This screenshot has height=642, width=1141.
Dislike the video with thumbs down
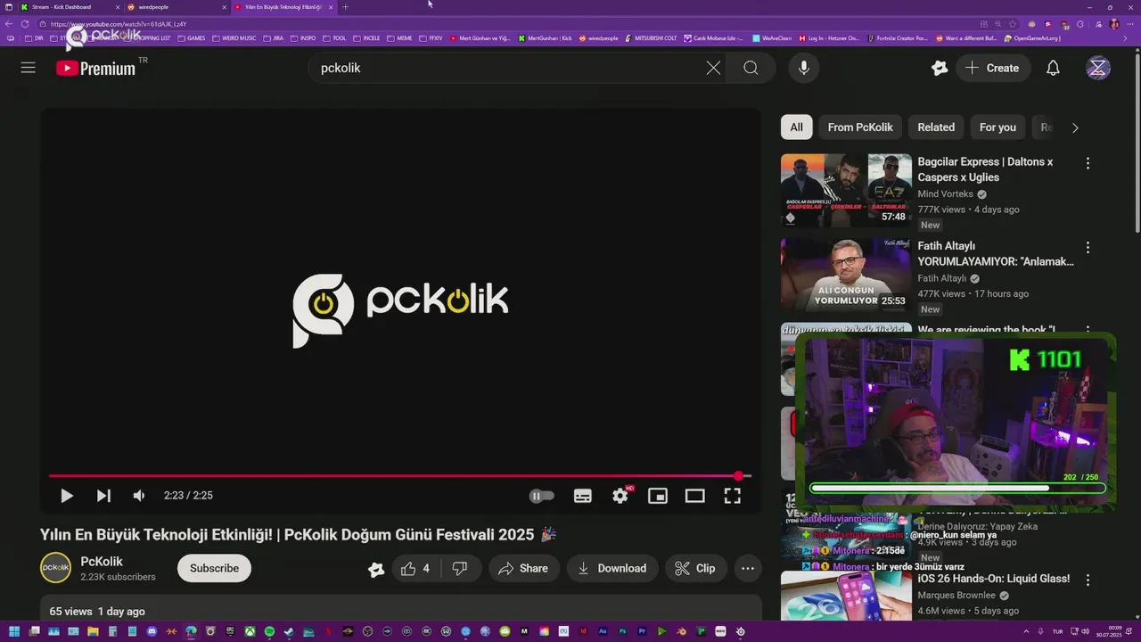point(460,568)
